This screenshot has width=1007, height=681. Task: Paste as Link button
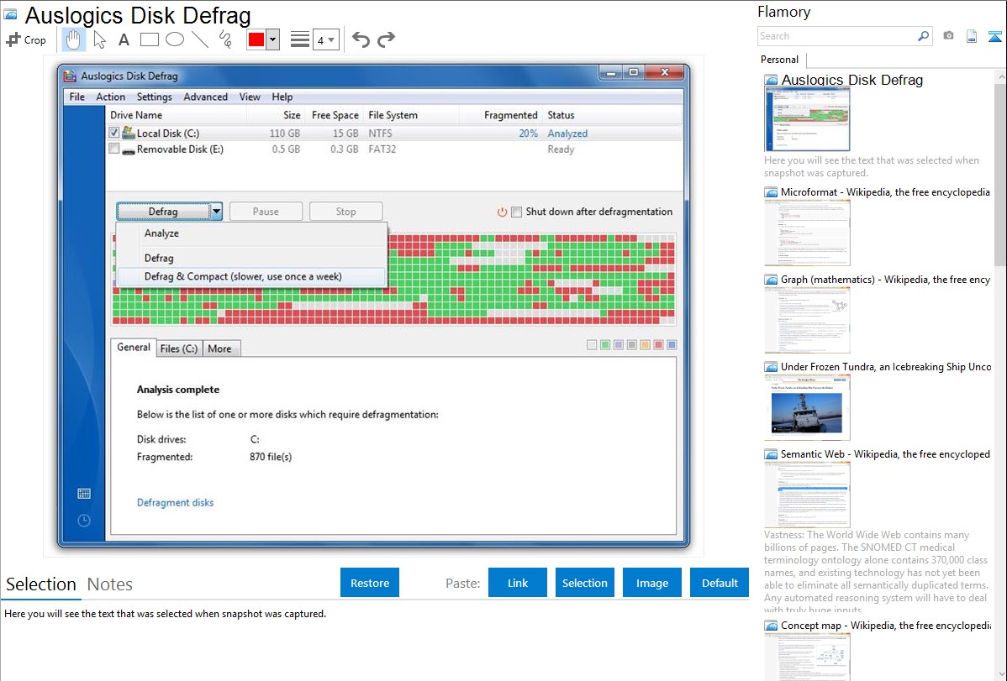[x=518, y=583]
